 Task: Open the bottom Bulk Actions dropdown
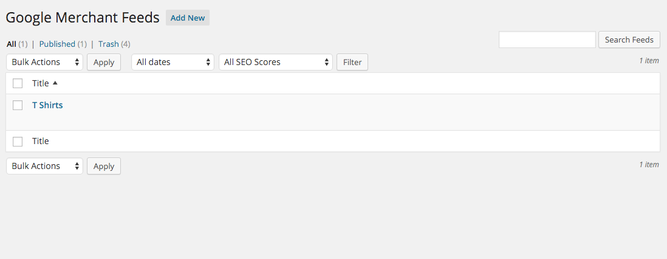(45, 166)
